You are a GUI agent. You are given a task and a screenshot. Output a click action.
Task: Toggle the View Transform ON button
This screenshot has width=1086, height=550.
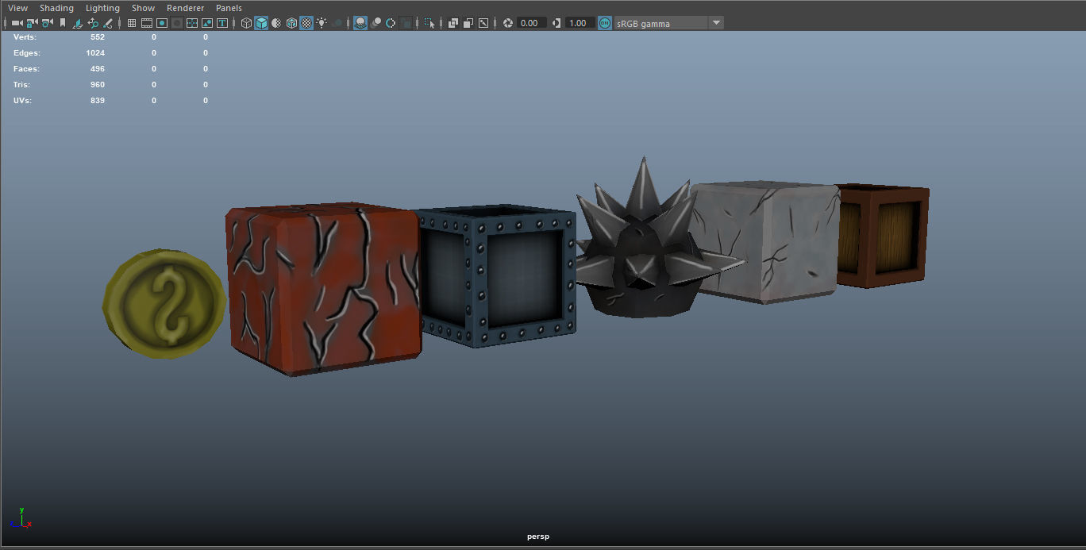click(x=605, y=23)
